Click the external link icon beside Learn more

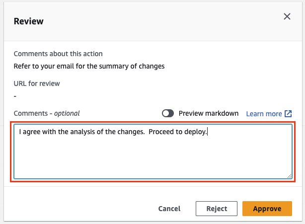click(288, 113)
